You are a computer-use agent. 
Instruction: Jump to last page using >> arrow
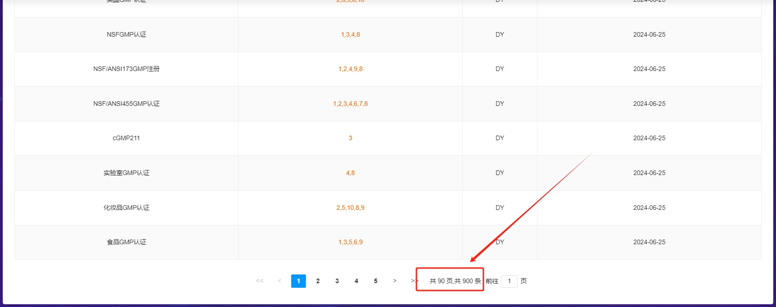click(414, 281)
